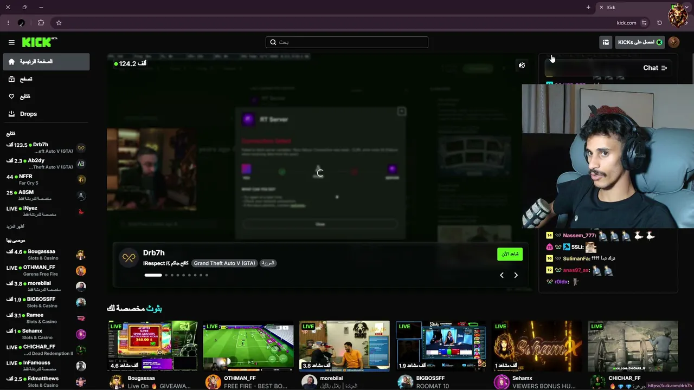This screenshot has width=694, height=390.
Task: Go to previous featured stream
Action: [x=502, y=275]
